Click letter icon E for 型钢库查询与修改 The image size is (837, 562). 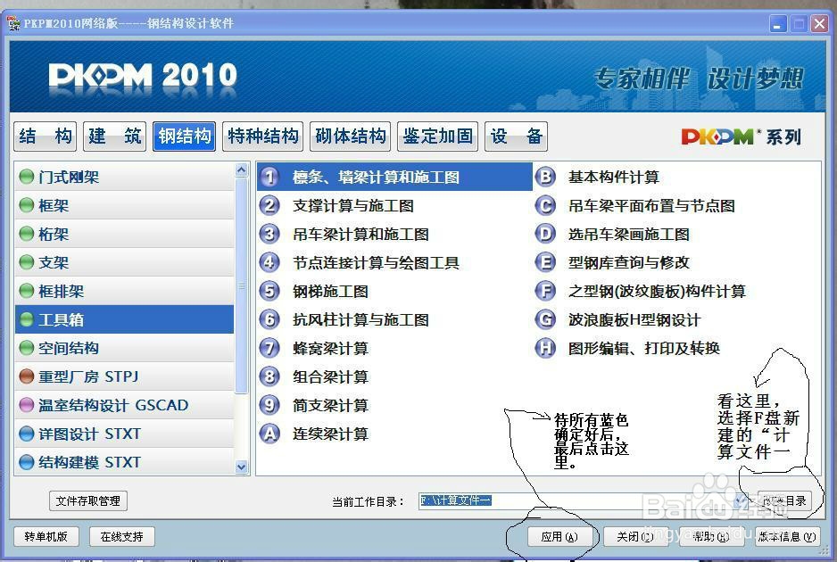click(x=545, y=262)
